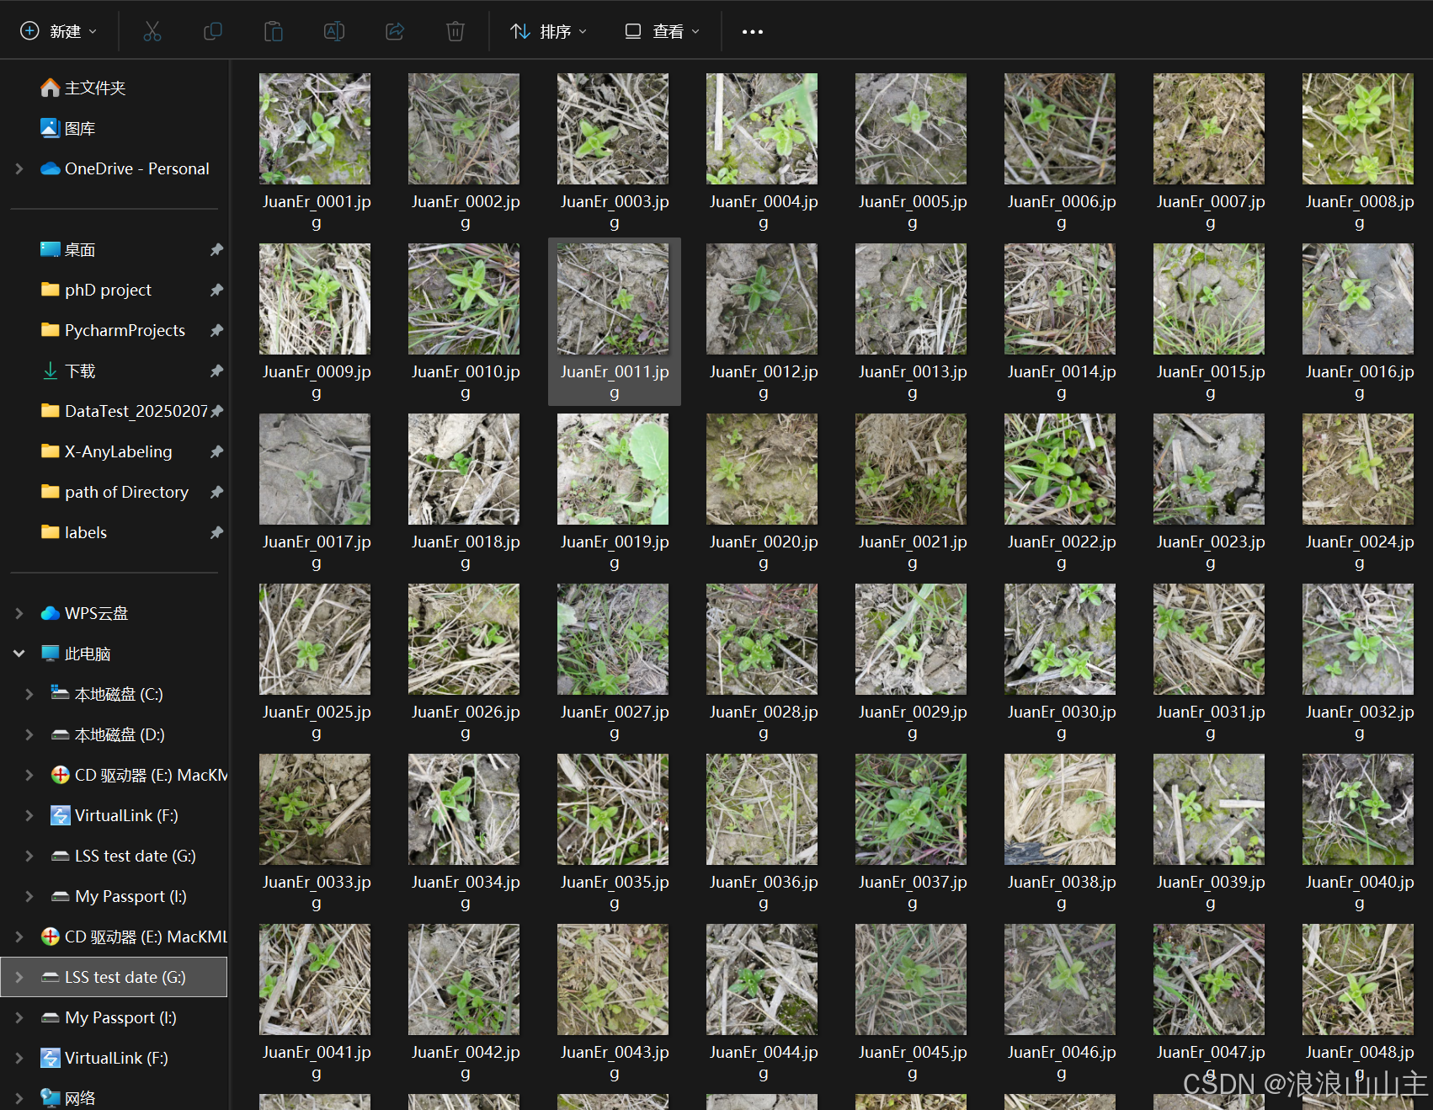Open the 新建 (New) dropdown button
This screenshot has height=1110, width=1433.
coord(59,31)
